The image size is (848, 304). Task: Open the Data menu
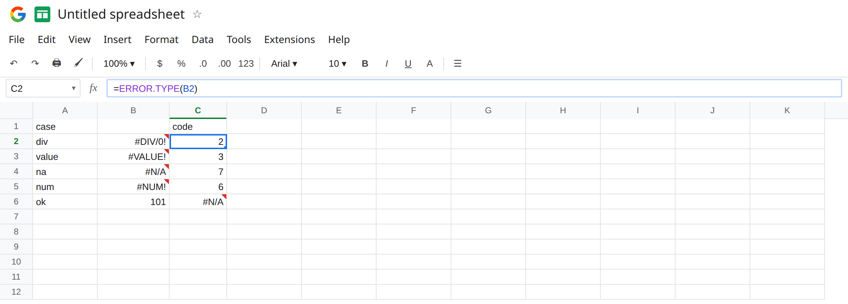203,39
